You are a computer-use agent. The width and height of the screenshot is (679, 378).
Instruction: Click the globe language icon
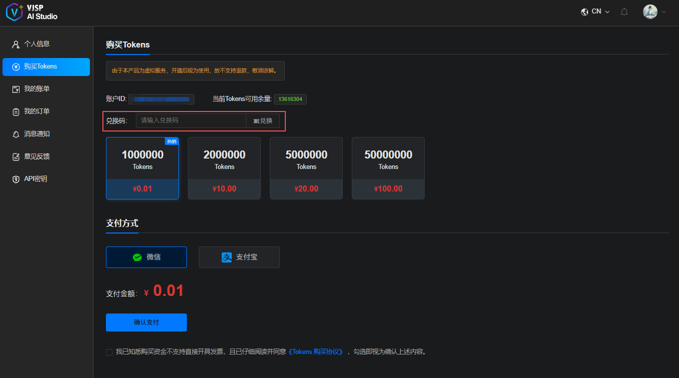point(585,11)
